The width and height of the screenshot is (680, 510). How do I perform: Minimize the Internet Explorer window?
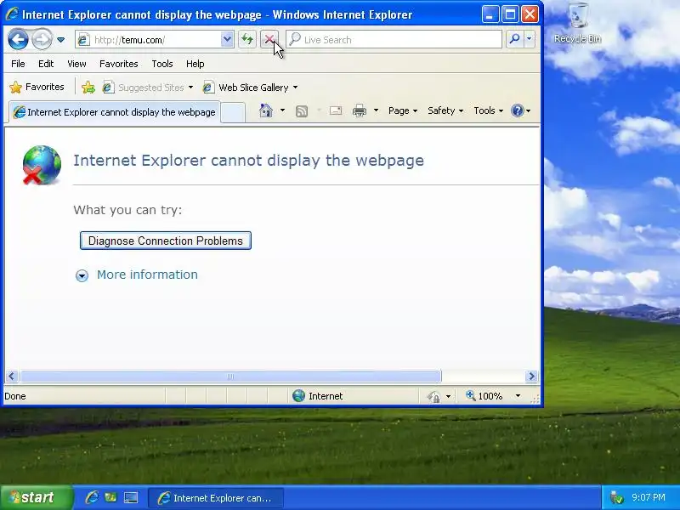click(490, 14)
